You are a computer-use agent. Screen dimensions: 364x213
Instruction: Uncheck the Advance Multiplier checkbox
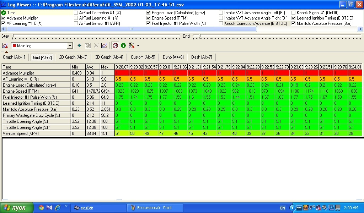4,18
